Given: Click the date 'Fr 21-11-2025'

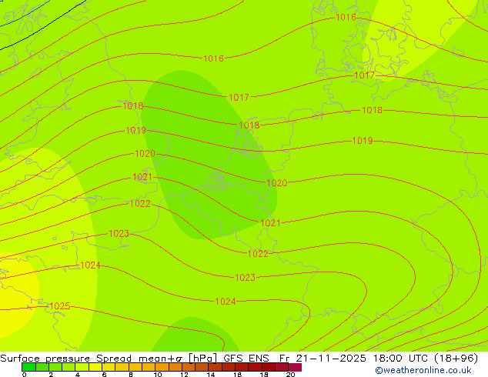Looking at the screenshot, I should tap(323, 359).
